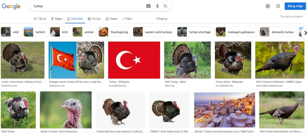Open the Wild Turkey Identification image
This screenshot has height=134, width=307.
(x=282, y=110)
